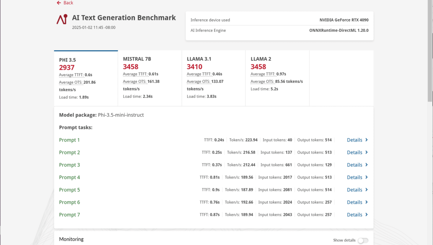The height and width of the screenshot is (245, 433).
Task: Click the chevron arrow beside Prompt 4 Details
Action: click(366, 177)
